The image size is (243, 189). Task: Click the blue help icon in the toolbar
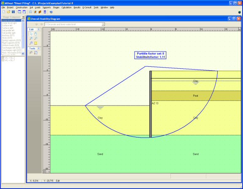pyautogui.click(x=51, y=12)
